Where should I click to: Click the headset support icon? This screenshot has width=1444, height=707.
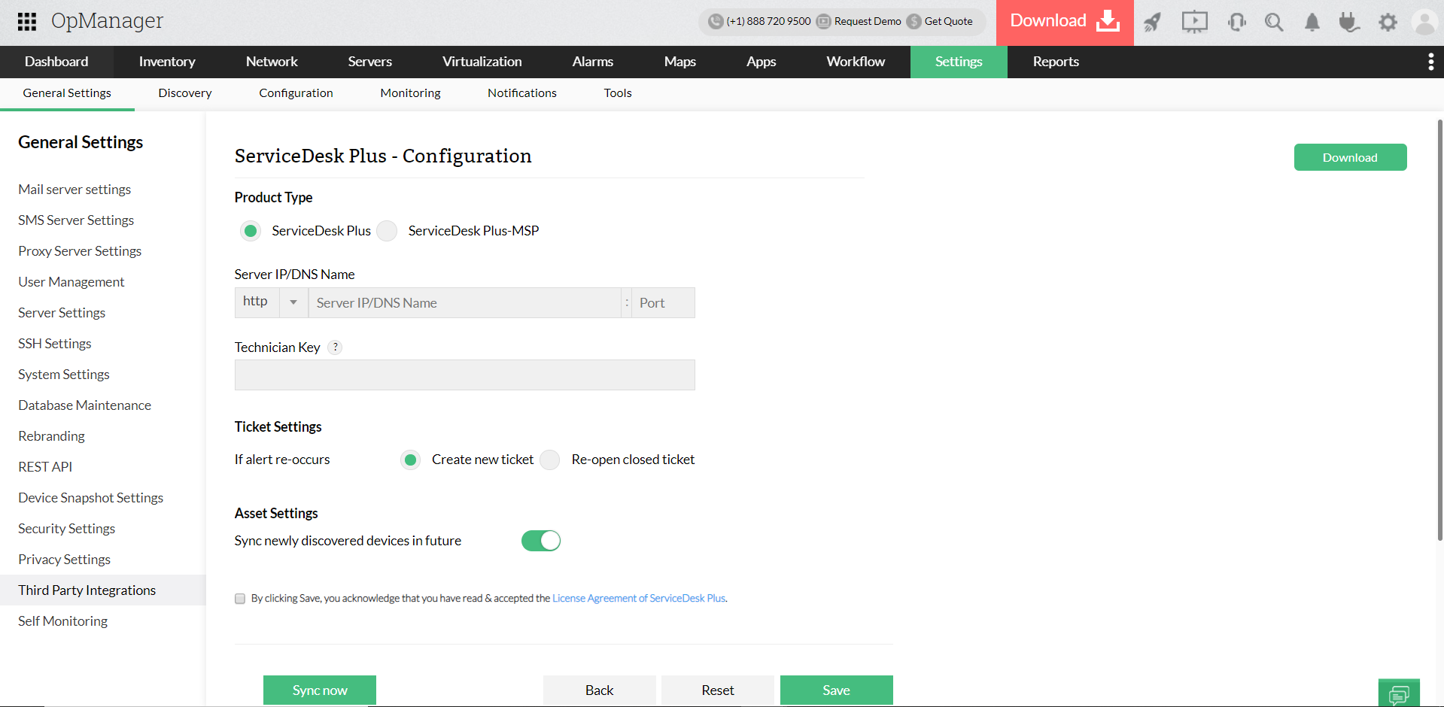[x=1236, y=22]
